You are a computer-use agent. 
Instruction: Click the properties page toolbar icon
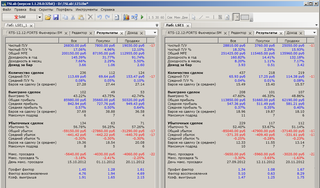coord(117,17)
